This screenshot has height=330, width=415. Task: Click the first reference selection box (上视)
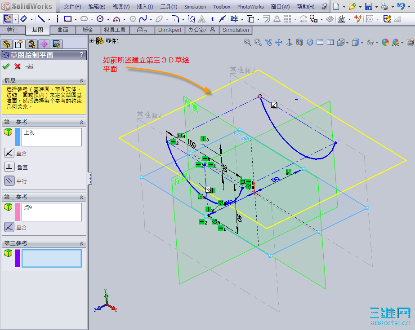click(52, 137)
